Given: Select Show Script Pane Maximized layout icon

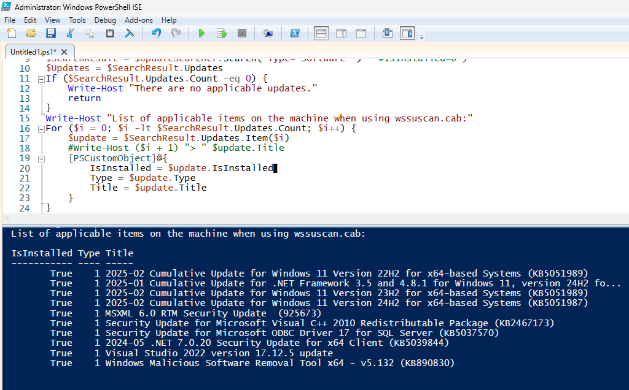Looking at the screenshot, I should pyautogui.click(x=361, y=33).
